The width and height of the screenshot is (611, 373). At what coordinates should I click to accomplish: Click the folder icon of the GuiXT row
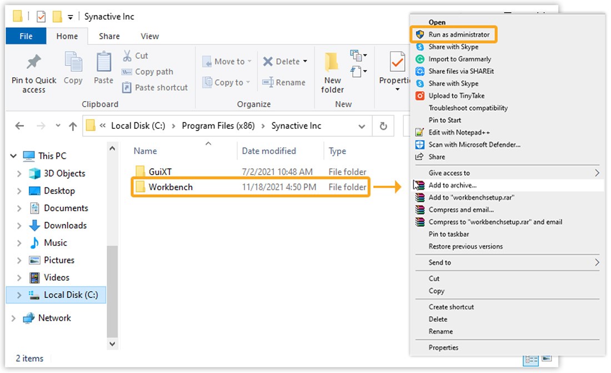pos(140,171)
